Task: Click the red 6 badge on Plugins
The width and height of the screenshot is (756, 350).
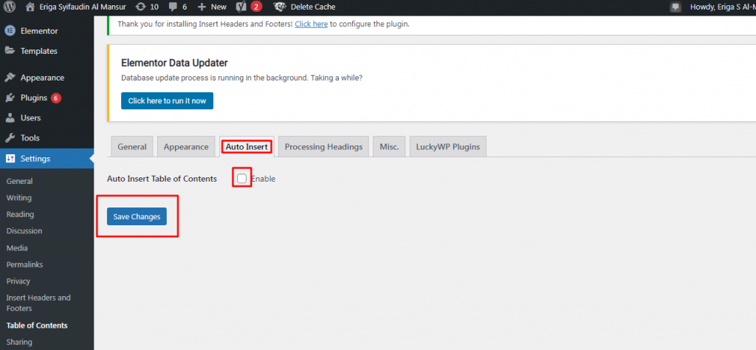Action: (x=56, y=98)
